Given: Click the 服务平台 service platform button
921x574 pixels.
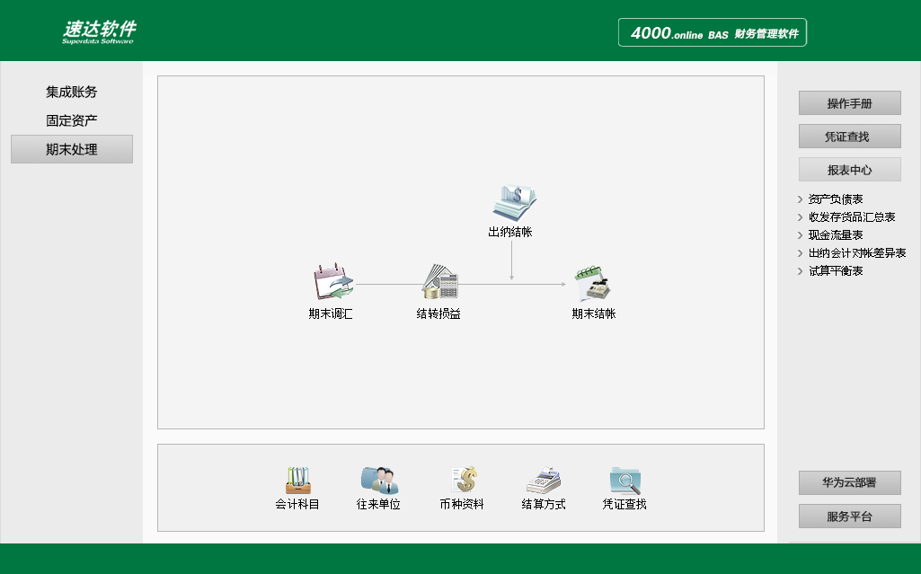Looking at the screenshot, I should pos(849,516).
